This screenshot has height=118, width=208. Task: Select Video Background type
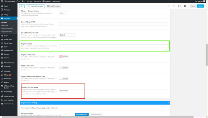pos(96,114)
